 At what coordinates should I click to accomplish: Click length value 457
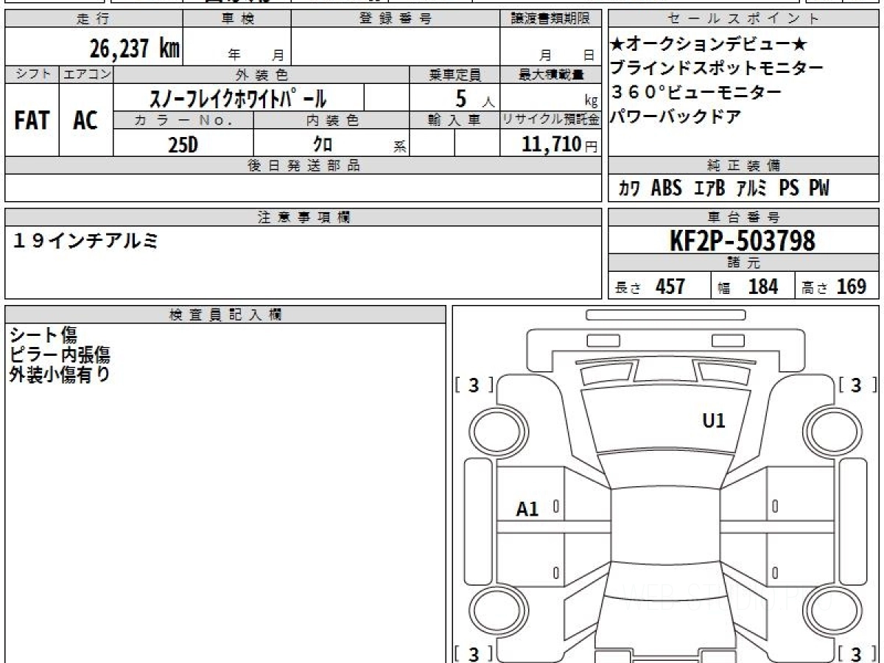click(x=670, y=287)
